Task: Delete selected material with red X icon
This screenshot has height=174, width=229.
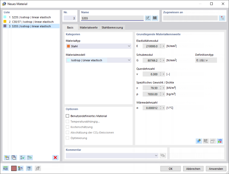Action: click(x=55, y=157)
